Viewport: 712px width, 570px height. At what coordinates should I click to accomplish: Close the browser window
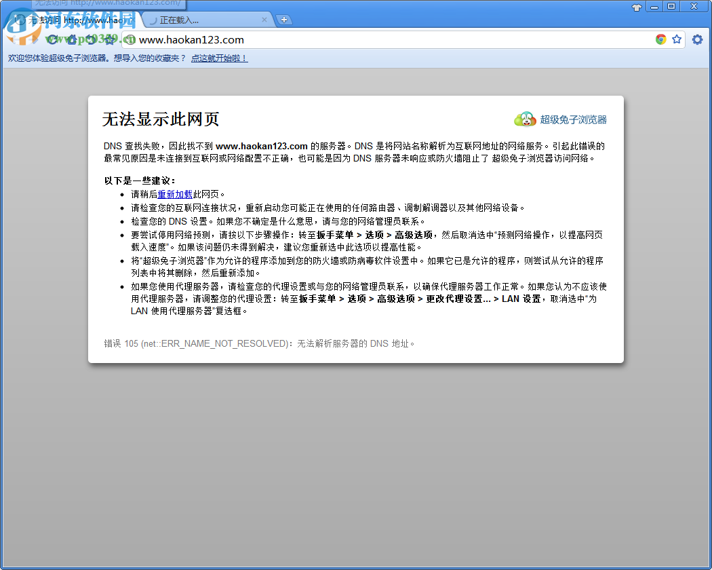[x=694, y=6]
